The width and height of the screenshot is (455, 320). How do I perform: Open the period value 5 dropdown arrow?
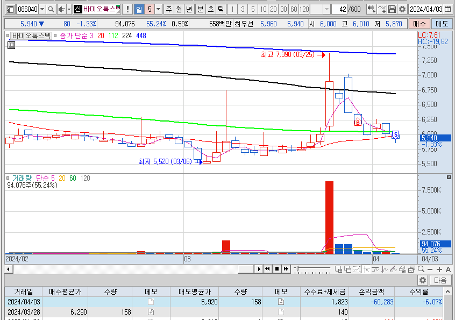point(159,9)
